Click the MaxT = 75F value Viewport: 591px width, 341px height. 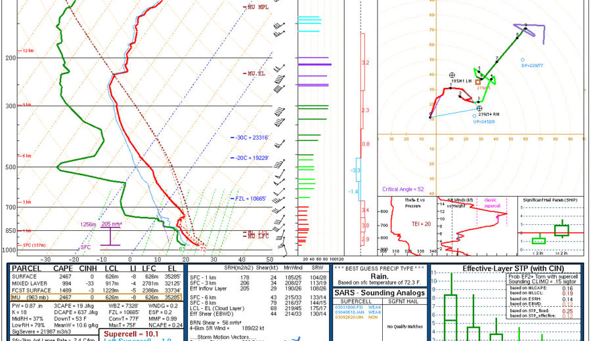coord(122,325)
